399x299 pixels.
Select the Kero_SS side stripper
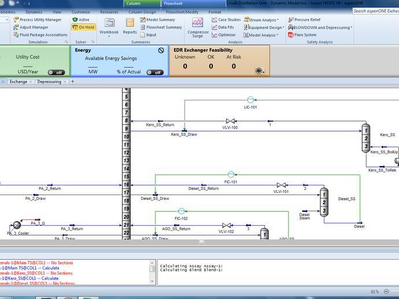366,138
